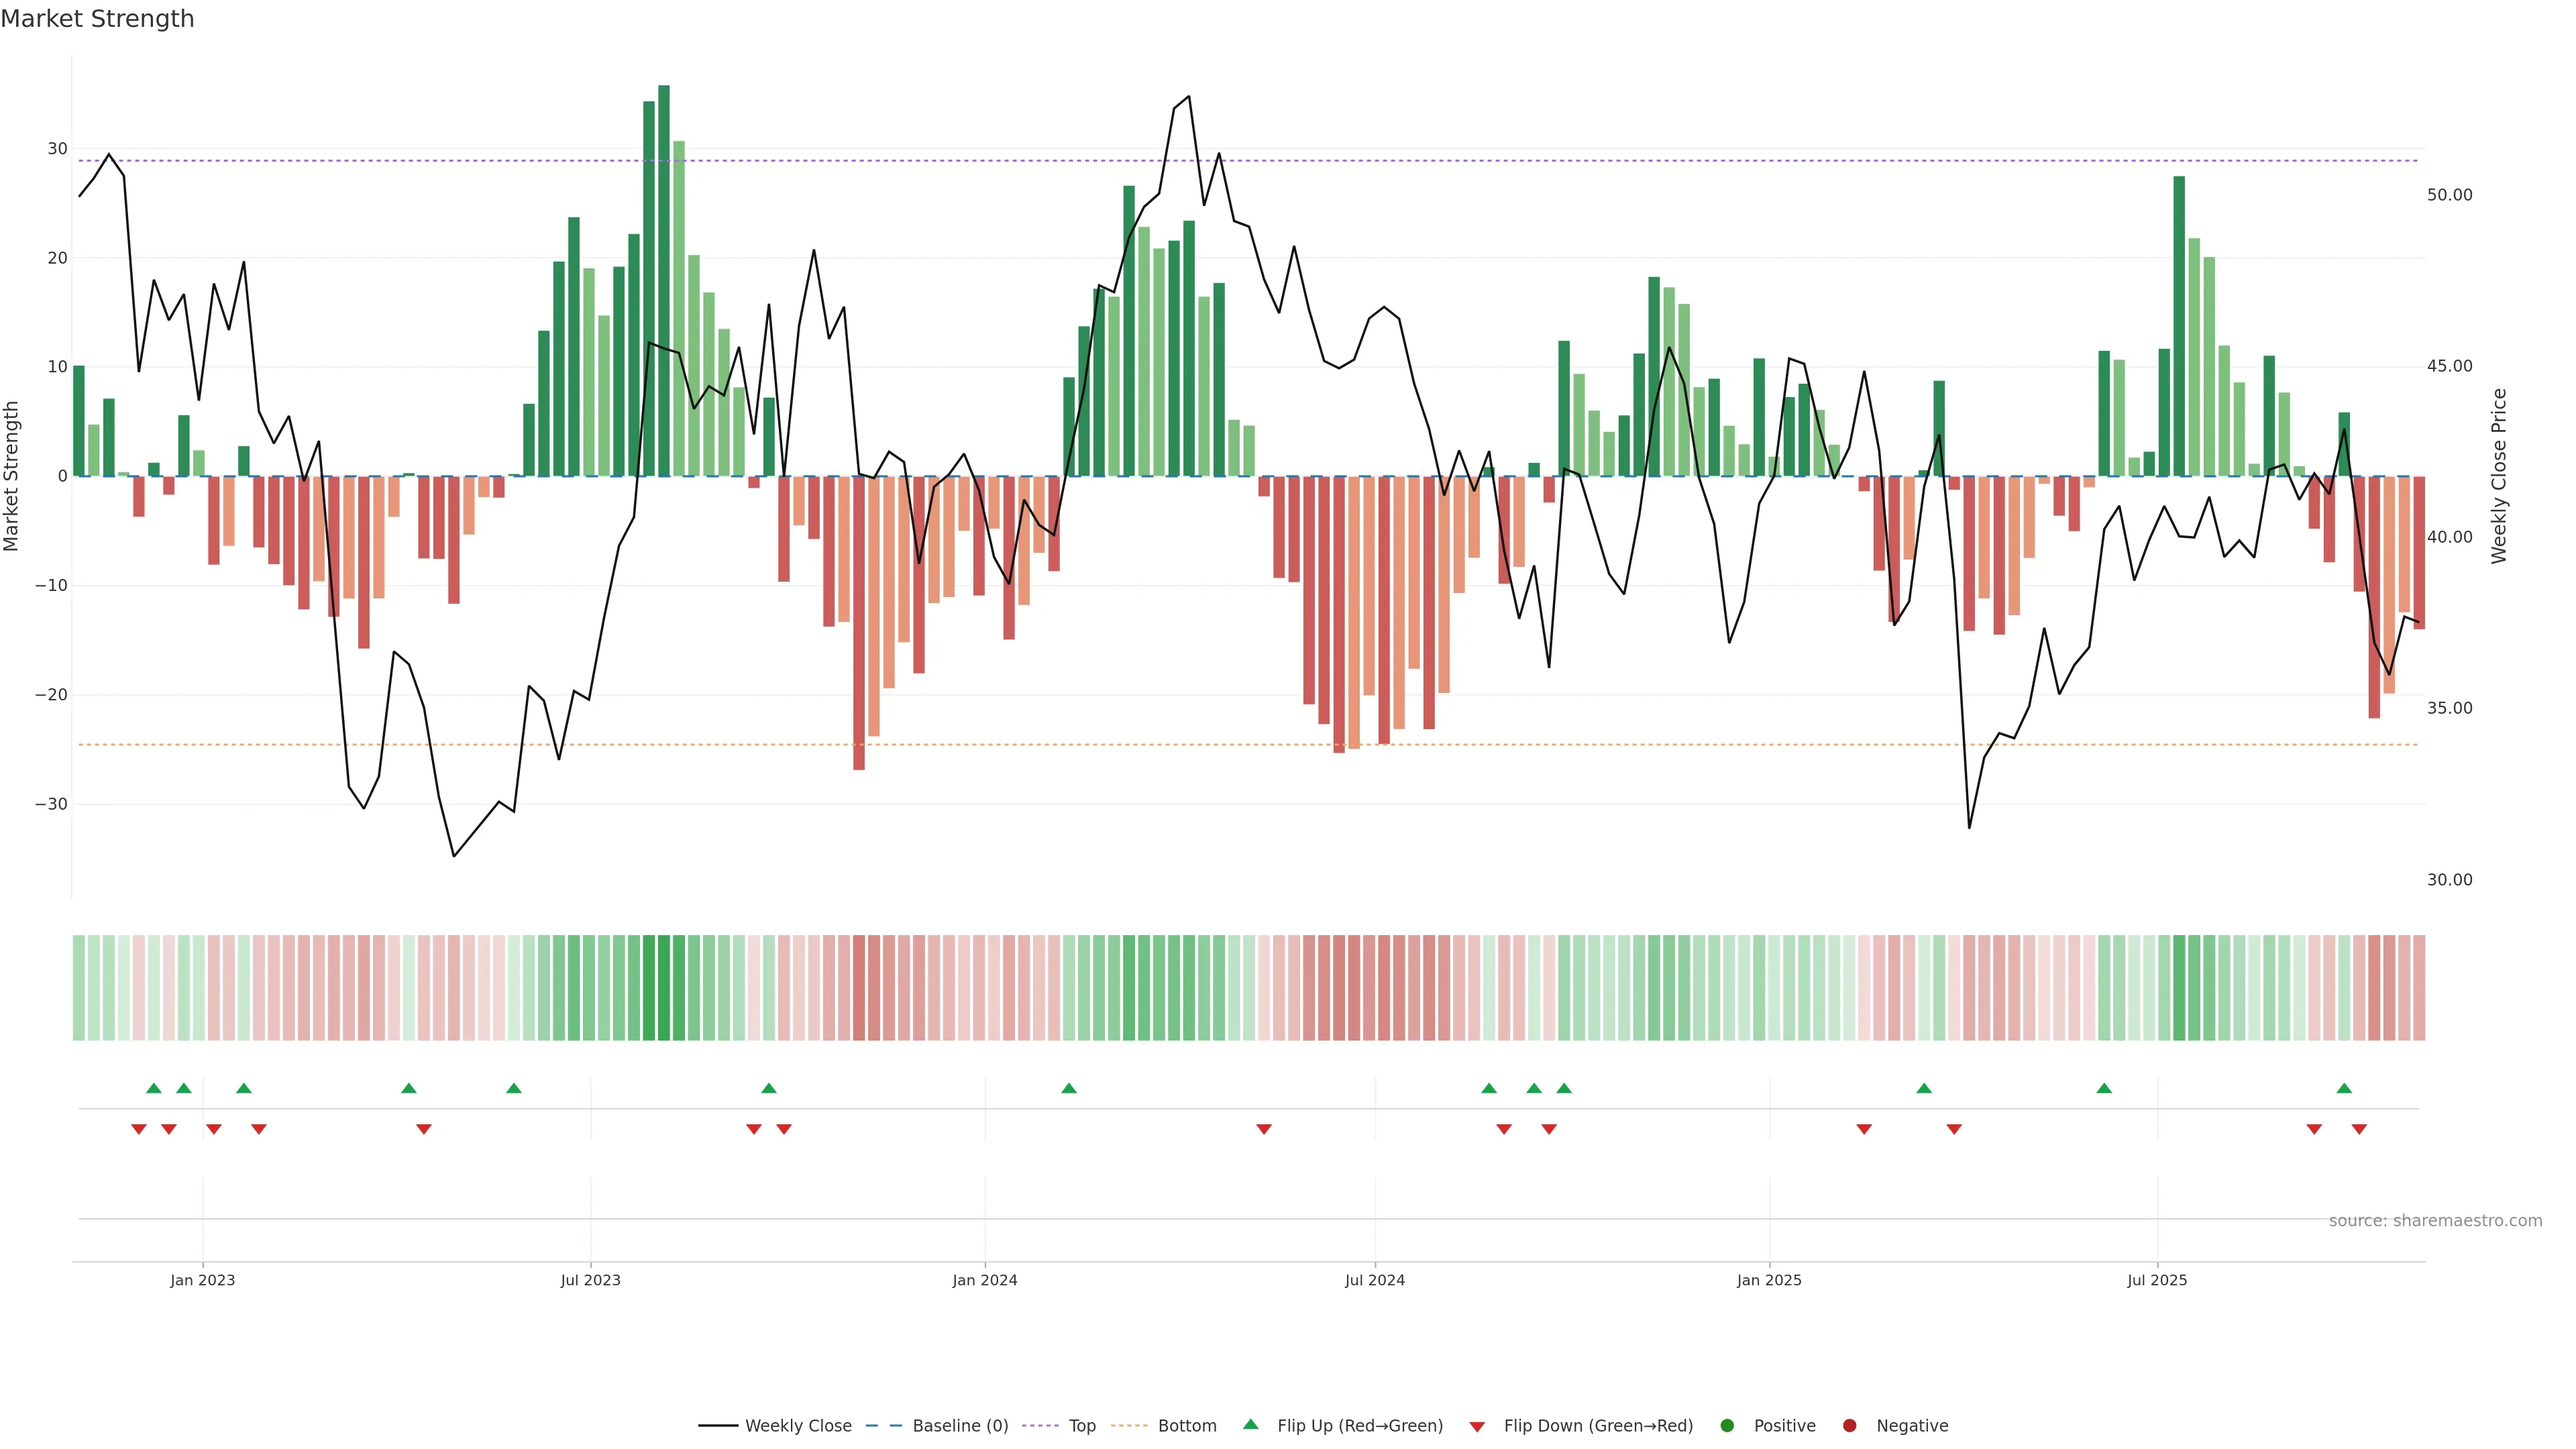This screenshot has height=1449, width=2576.
Task: Click the green Positive circle in legend
Action: tap(1727, 1426)
